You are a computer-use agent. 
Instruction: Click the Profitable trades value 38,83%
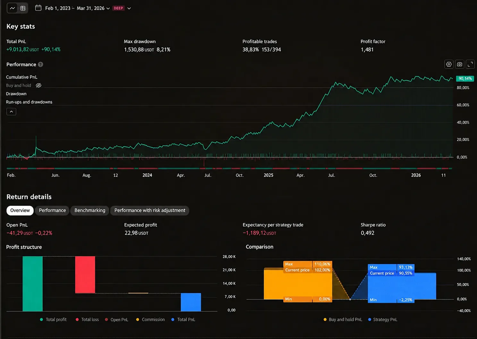251,50
